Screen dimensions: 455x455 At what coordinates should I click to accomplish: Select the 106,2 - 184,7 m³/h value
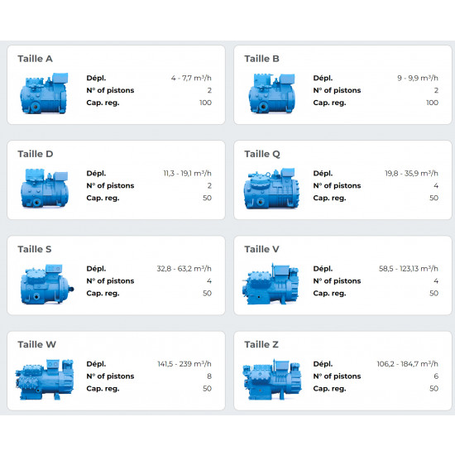click(x=408, y=364)
